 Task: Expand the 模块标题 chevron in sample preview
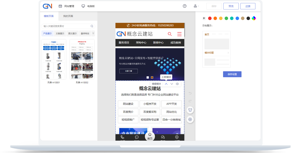(x=228, y=53)
